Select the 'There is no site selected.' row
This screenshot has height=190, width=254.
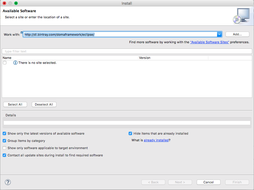pyautogui.click(x=127, y=63)
